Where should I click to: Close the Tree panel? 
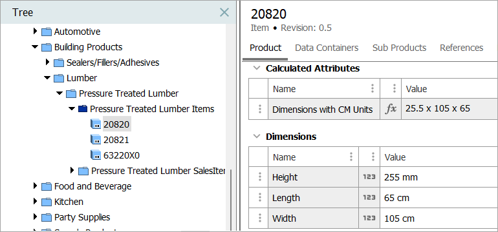coord(224,12)
